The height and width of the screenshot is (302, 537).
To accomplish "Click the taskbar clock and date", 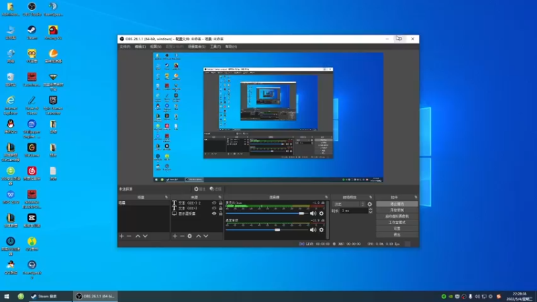I will point(520,296).
